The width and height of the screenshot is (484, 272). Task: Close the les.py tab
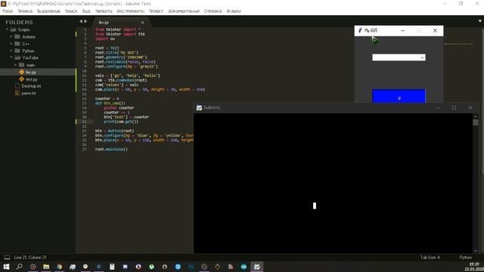click(x=142, y=22)
